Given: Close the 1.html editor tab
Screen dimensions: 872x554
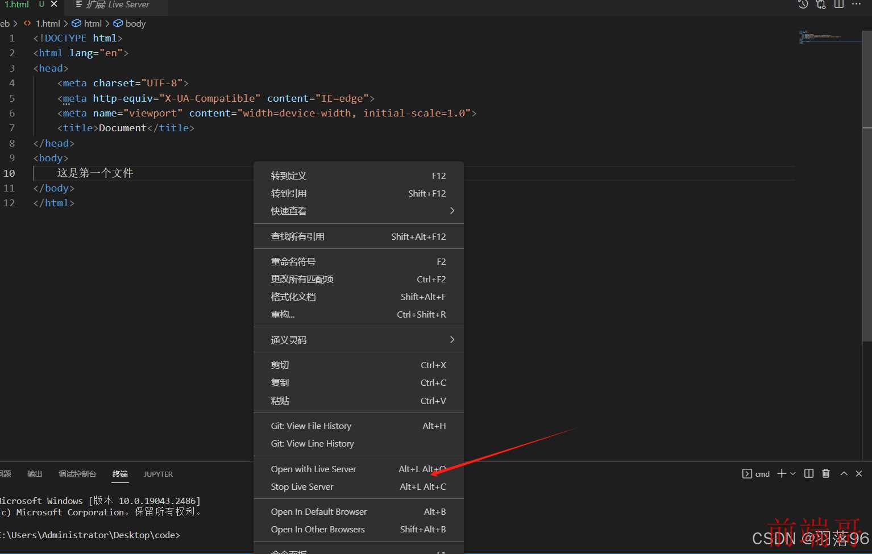Looking at the screenshot, I should click(54, 4).
